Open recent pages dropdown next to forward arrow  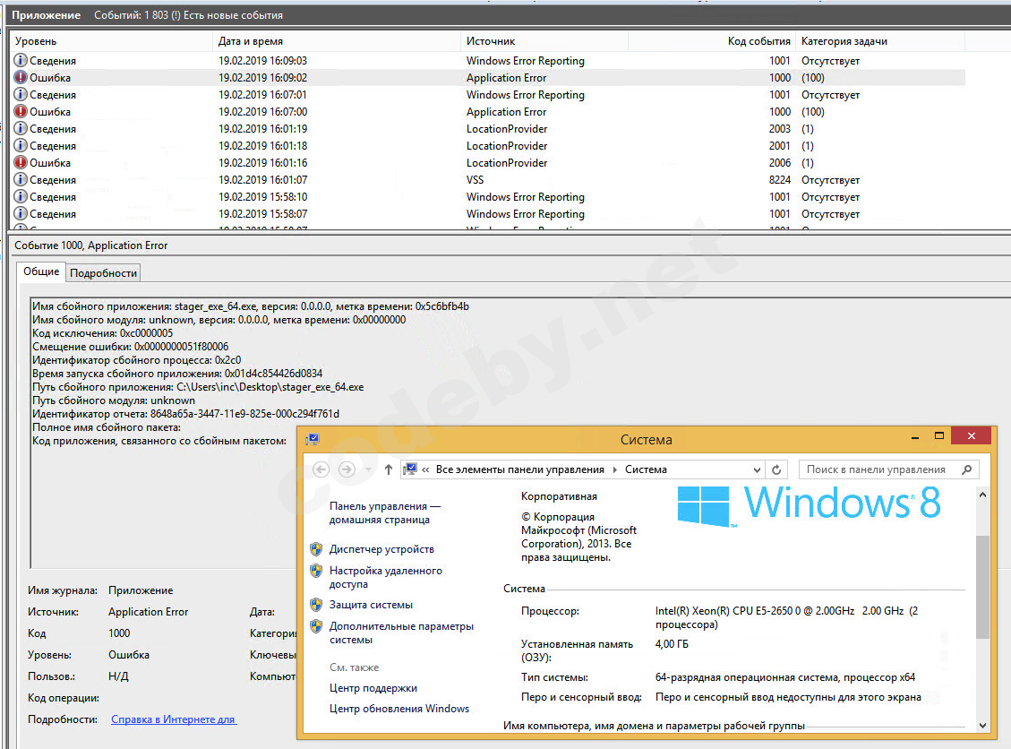coord(367,470)
